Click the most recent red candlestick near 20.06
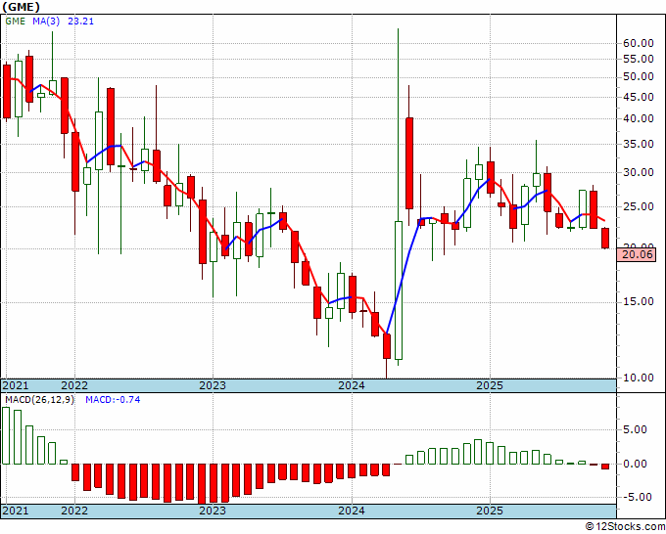The height and width of the screenshot is (534, 666). (x=605, y=239)
